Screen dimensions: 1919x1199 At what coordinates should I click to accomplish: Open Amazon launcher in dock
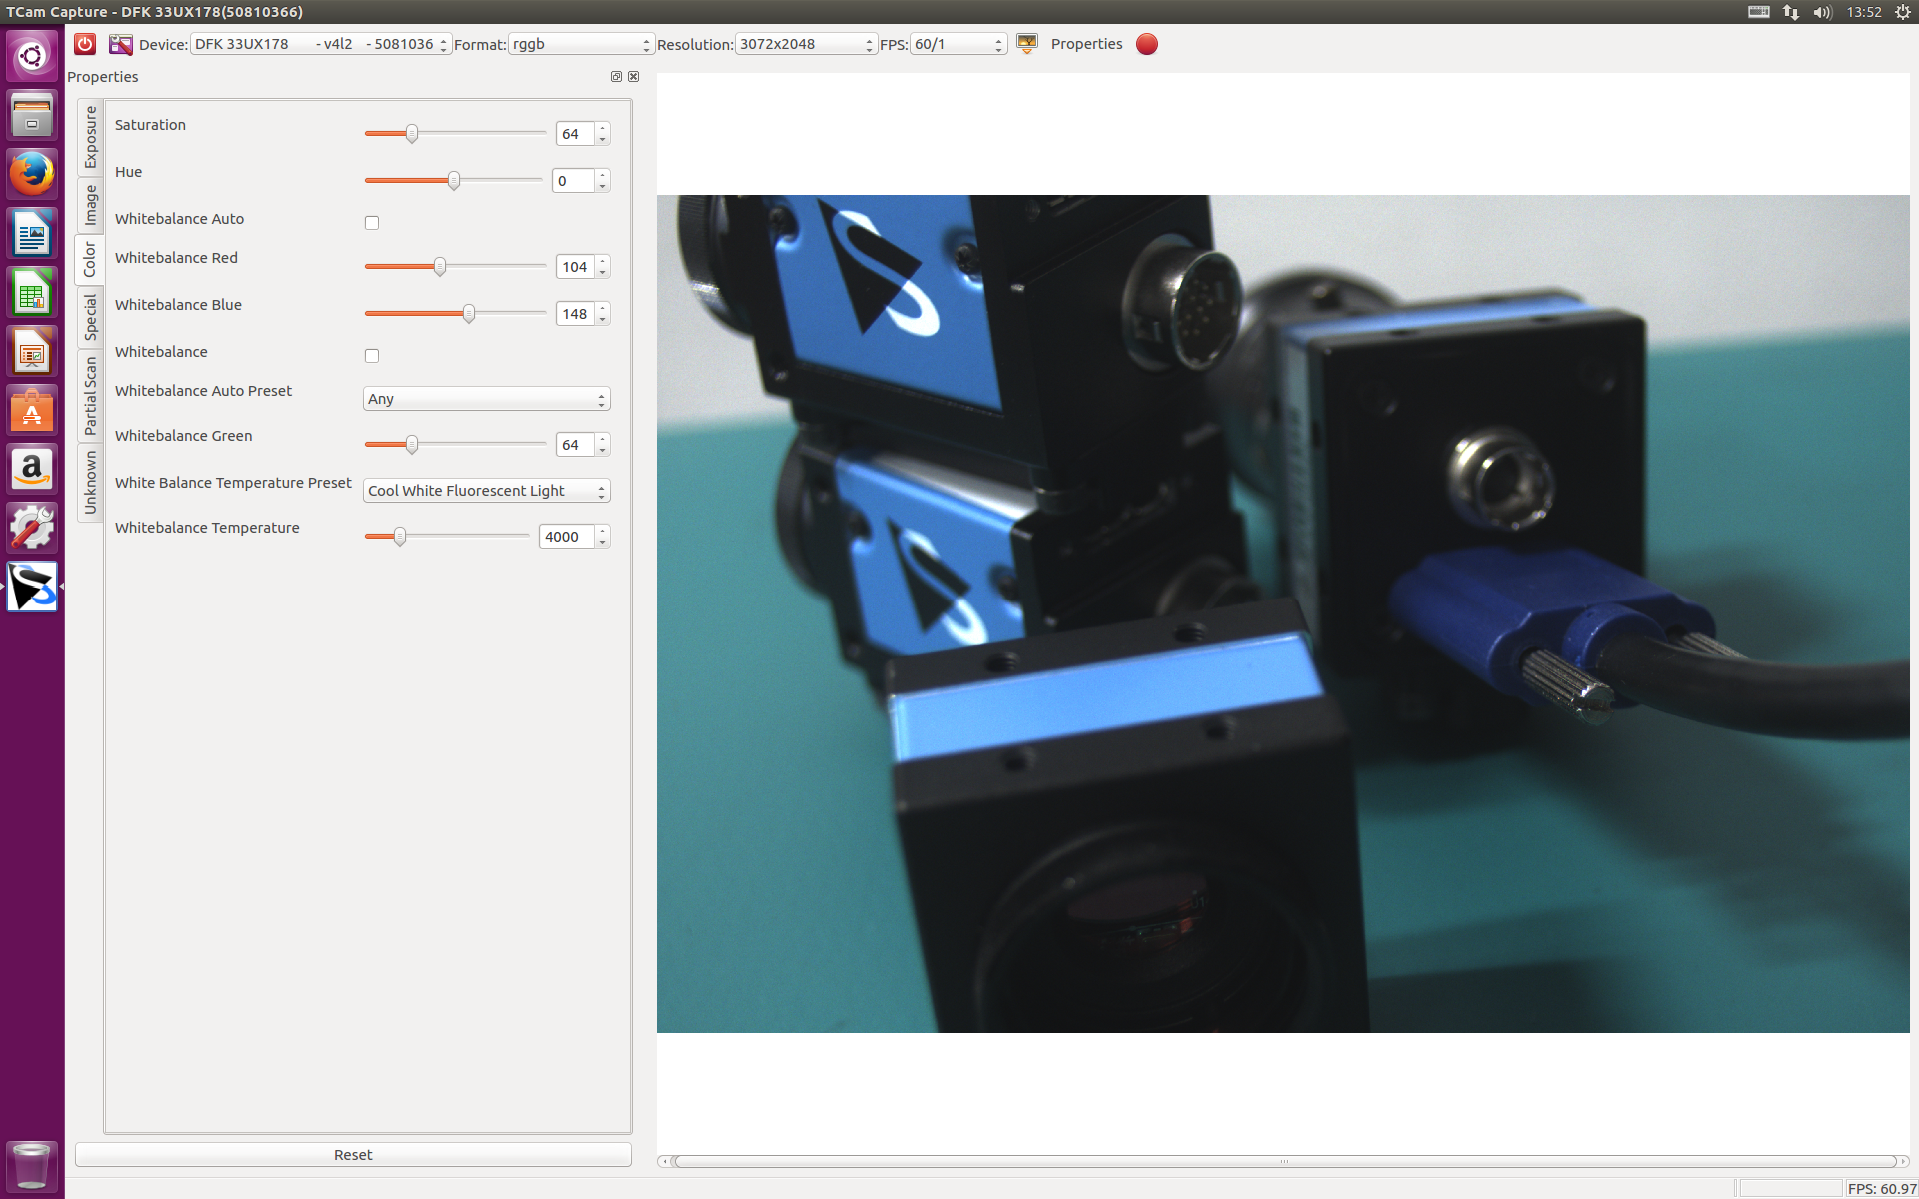tap(32, 470)
